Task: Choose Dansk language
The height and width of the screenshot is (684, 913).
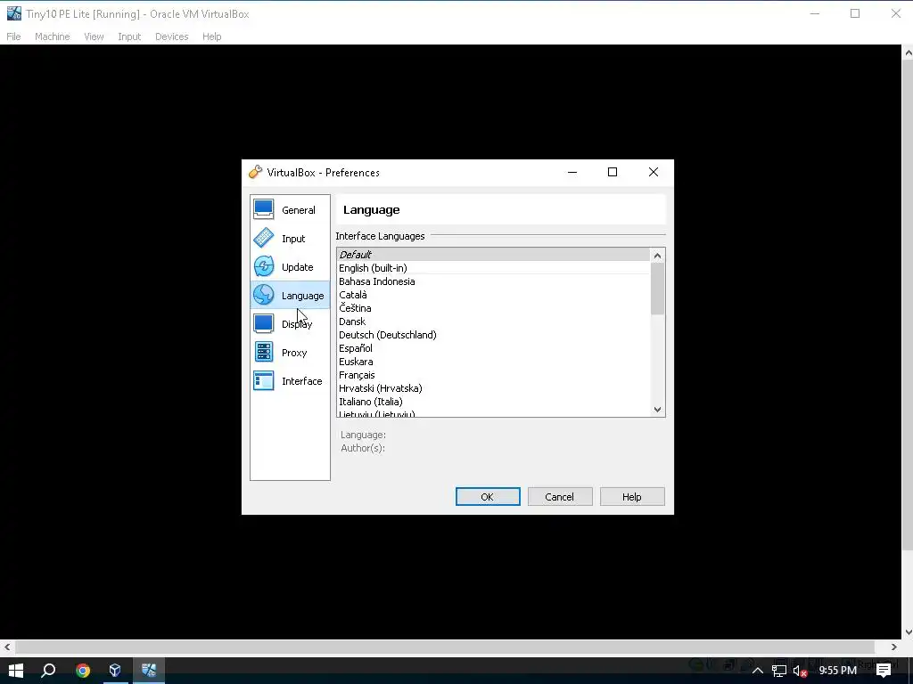Action: pos(493,321)
